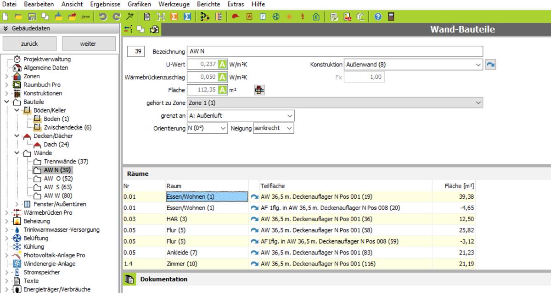Click the Bezeichnung text field containing AW N

pos(335,51)
